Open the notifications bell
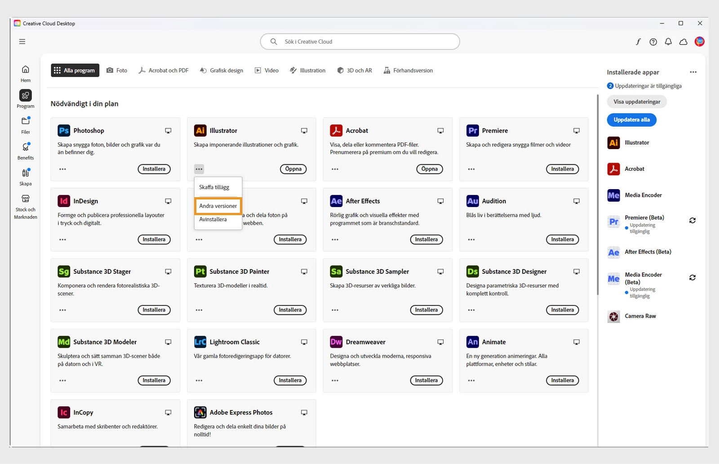This screenshot has height=464, width=719. [x=668, y=41]
